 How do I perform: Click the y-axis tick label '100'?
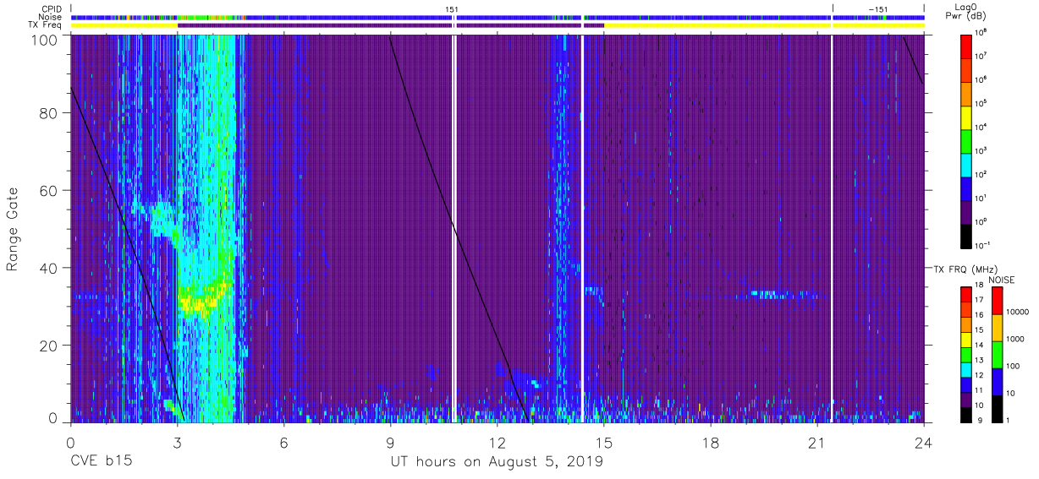(46, 39)
